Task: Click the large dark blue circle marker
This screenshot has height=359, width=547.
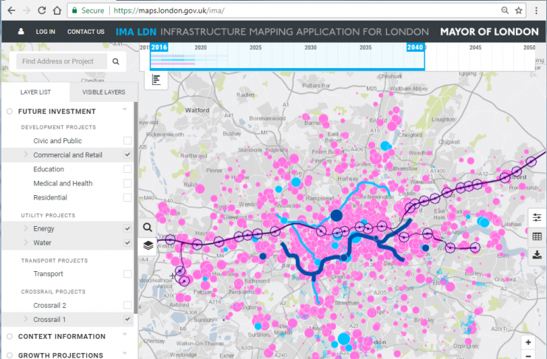Action: click(x=337, y=216)
